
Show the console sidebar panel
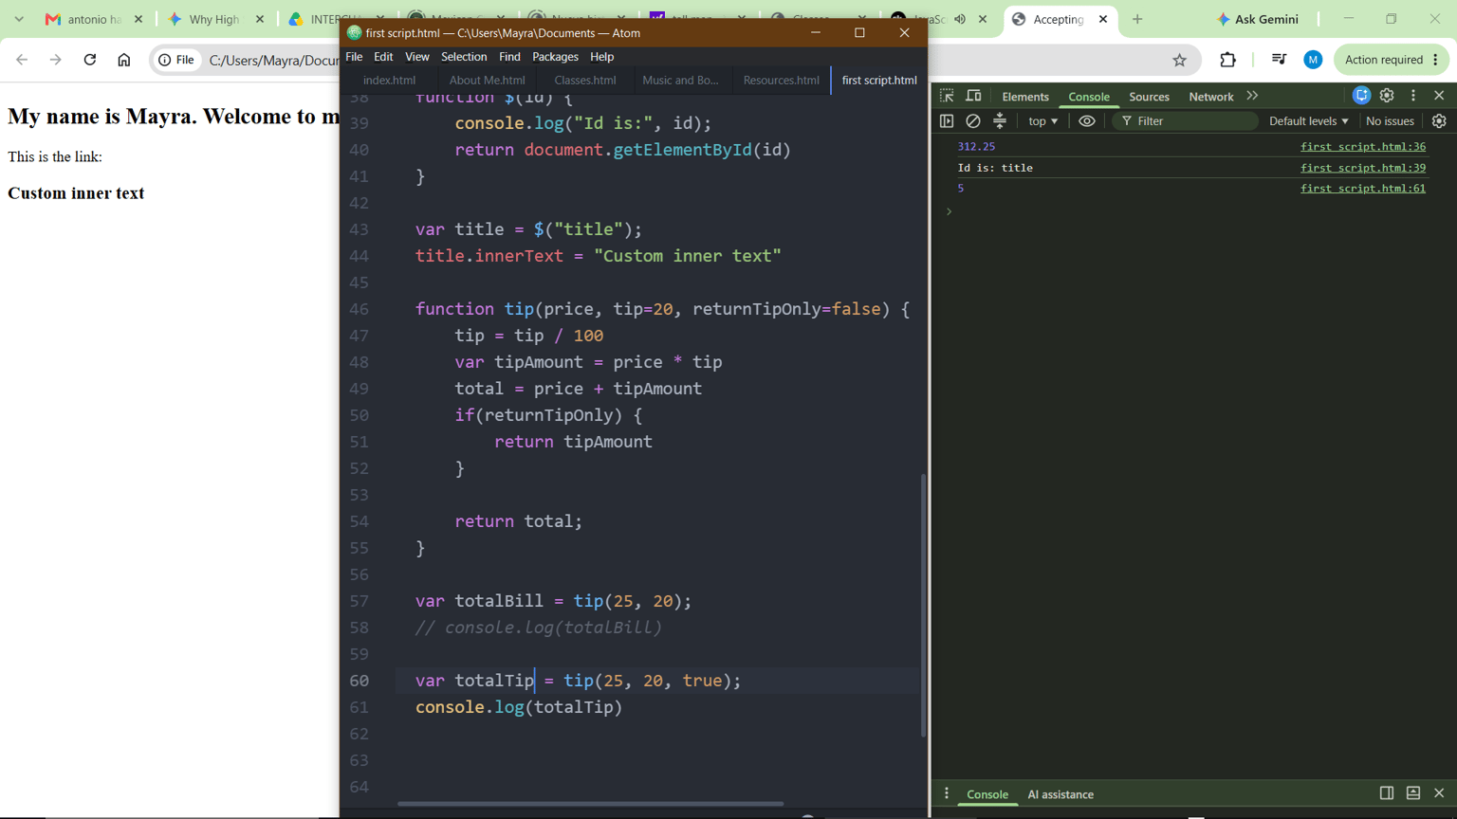point(947,121)
